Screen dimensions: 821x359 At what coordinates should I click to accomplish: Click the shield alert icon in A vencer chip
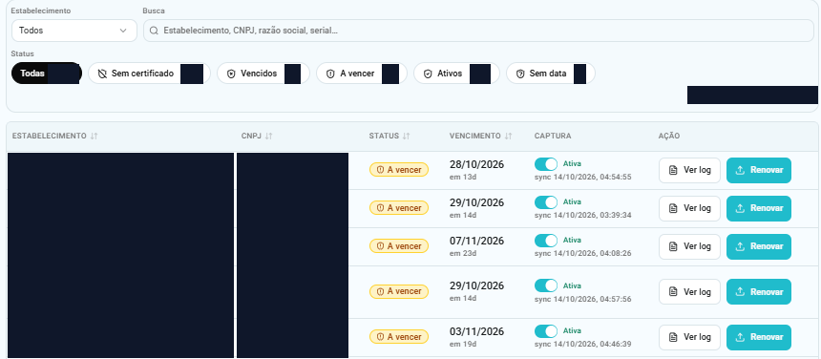click(330, 74)
